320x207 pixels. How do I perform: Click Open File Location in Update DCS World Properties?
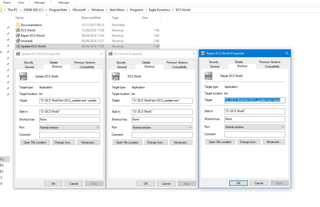[x=35, y=142]
